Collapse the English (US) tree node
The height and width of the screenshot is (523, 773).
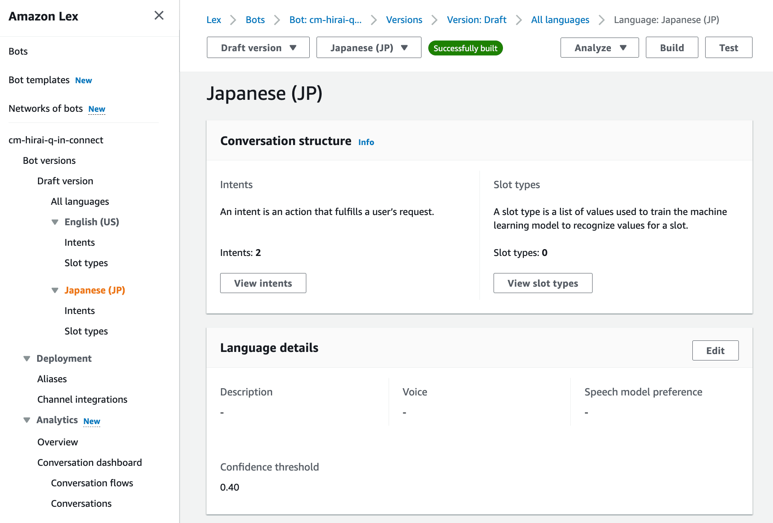[55, 222]
